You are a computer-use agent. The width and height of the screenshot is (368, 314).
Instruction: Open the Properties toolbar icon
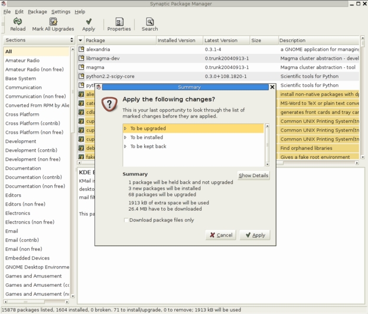[119, 21]
